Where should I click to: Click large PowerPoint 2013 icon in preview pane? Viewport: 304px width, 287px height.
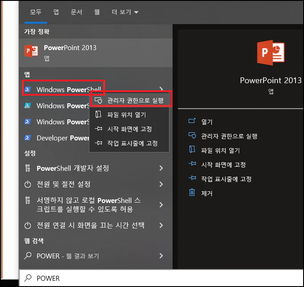pos(270,53)
